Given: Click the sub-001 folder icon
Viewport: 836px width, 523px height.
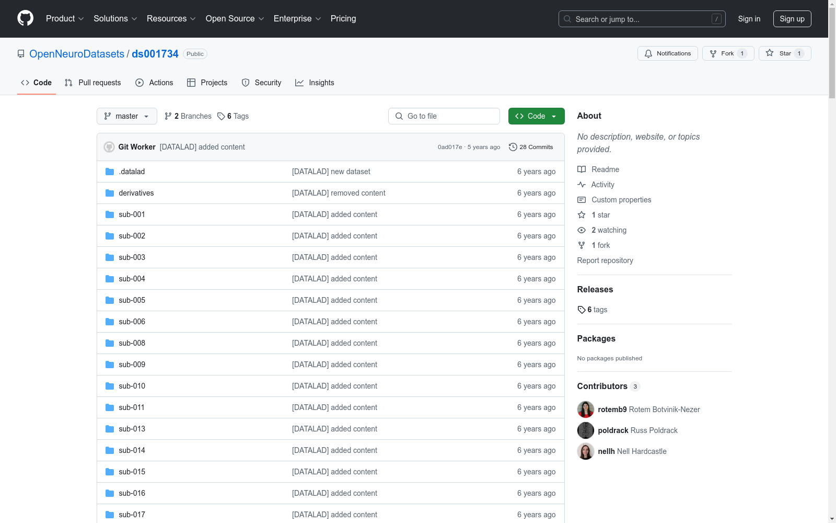Looking at the screenshot, I should 110,214.
